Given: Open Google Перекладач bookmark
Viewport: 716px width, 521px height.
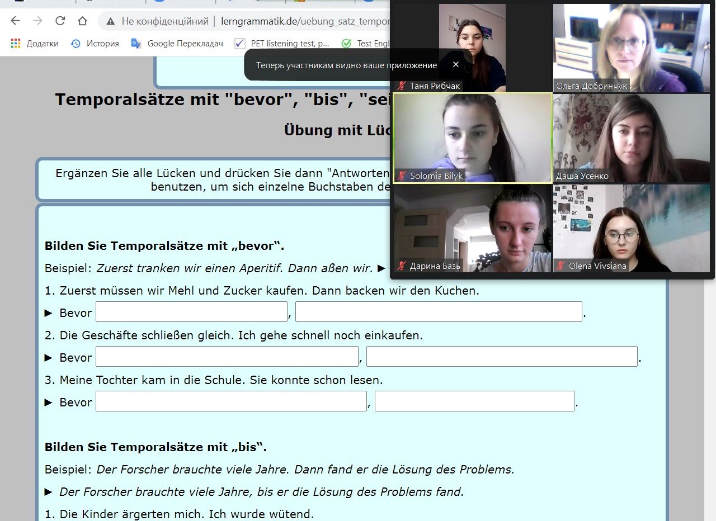Looking at the screenshot, I should coord(177,44).
